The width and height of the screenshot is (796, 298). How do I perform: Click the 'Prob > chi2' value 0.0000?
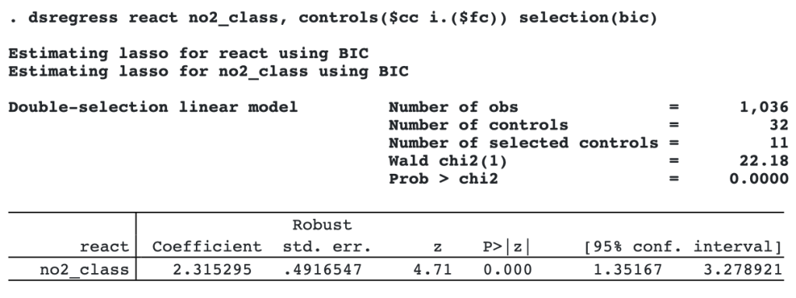pos(759,179)
